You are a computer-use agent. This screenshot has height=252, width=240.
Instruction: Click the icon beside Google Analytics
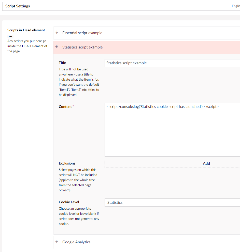coord(57,242)
